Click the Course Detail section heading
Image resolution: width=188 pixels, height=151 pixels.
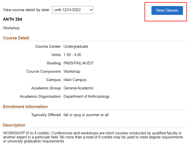click(x=16, y=38)
